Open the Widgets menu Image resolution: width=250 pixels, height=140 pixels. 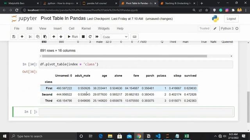[104, 28]
